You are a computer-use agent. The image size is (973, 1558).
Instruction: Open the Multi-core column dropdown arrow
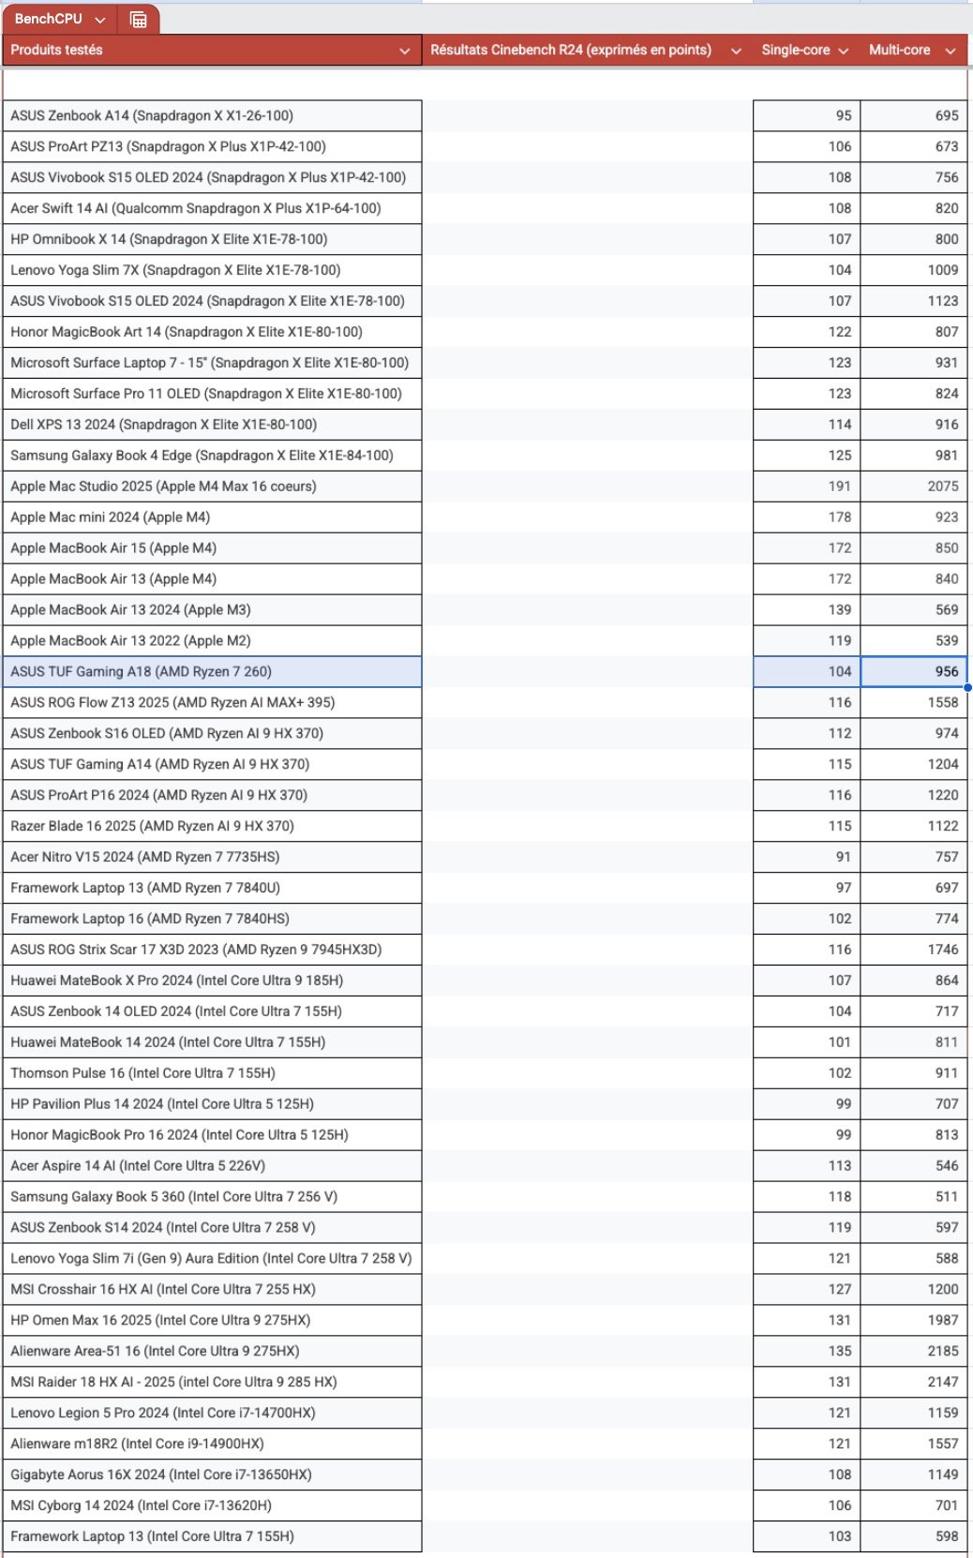click(950, 51)
